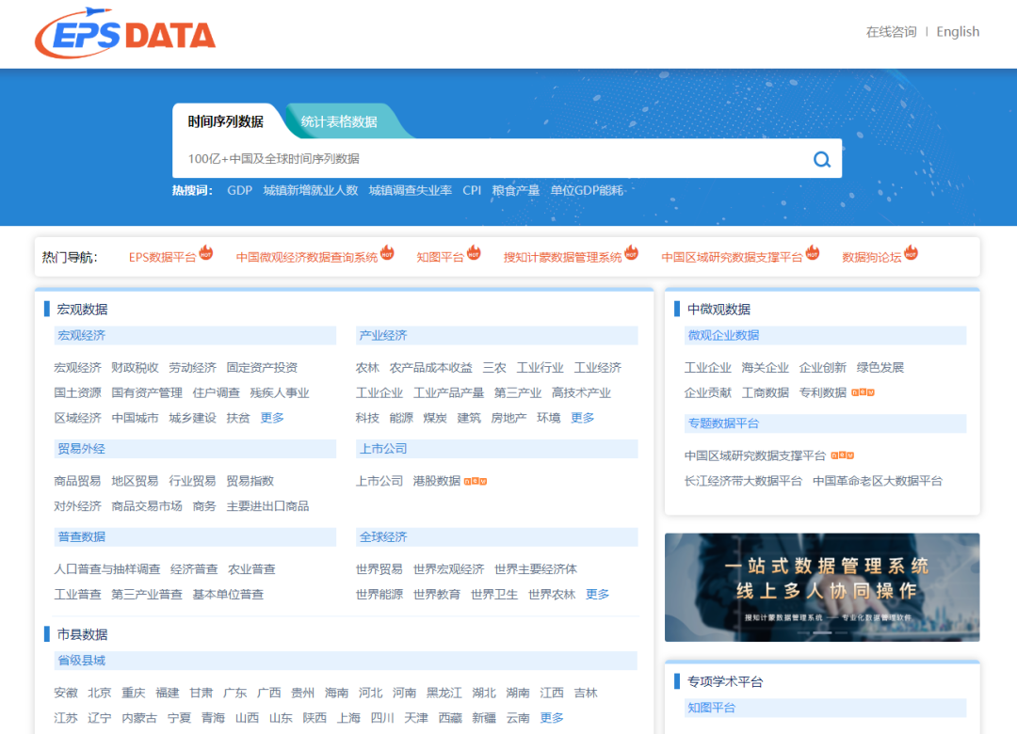The height and width of the screenshot is (734, 1017).
Task: Open 中国微观经济数据查询系统 link
Action: tap(306, 258)
